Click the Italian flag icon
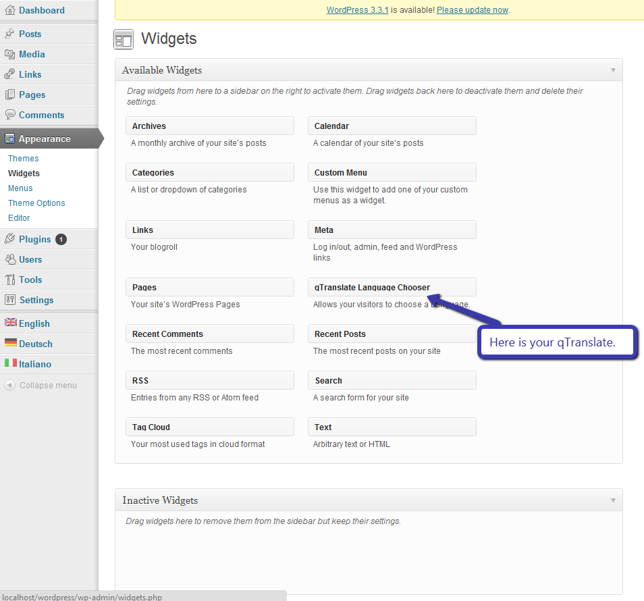This screenshot has width=644, height=601. click(11, 363)
